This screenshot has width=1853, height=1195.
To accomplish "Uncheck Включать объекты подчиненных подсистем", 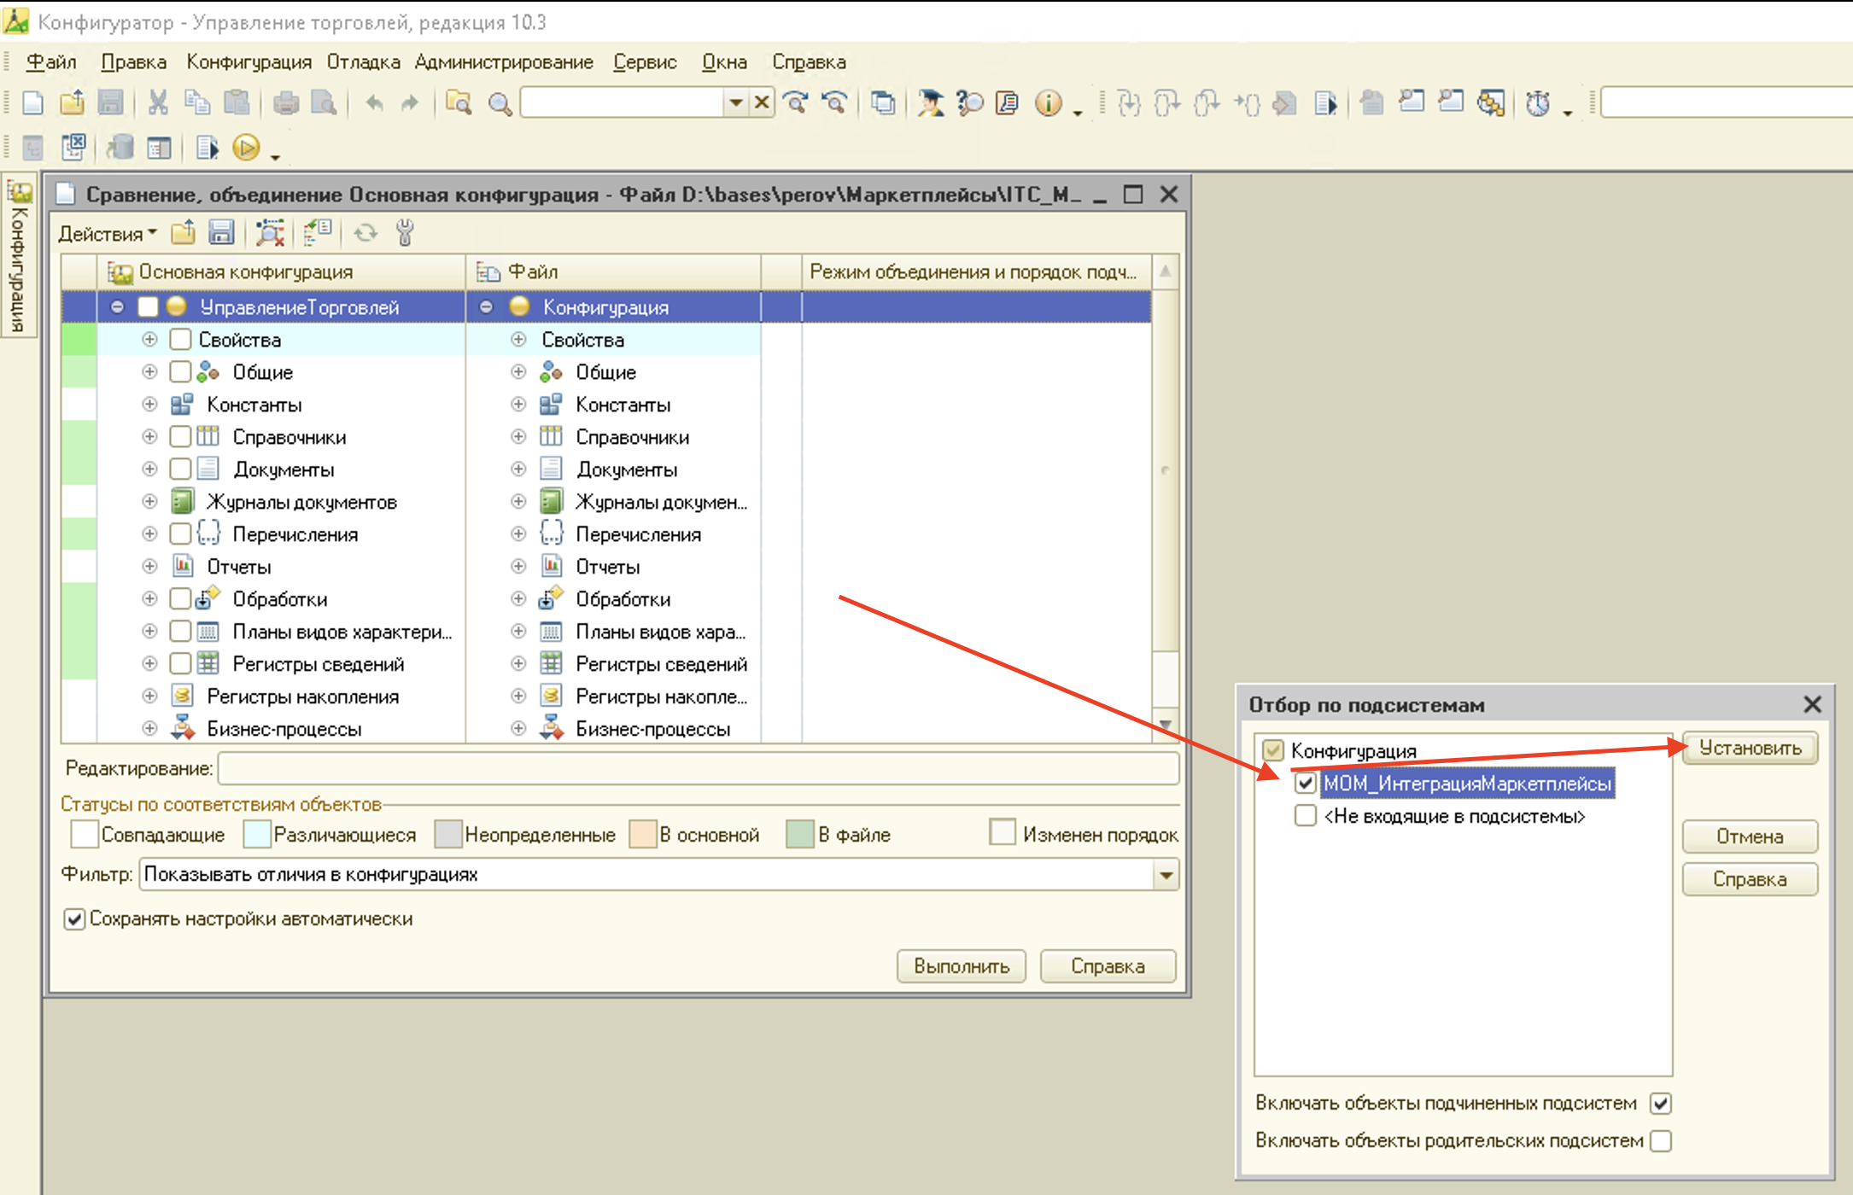I will click(1661, 1103).
